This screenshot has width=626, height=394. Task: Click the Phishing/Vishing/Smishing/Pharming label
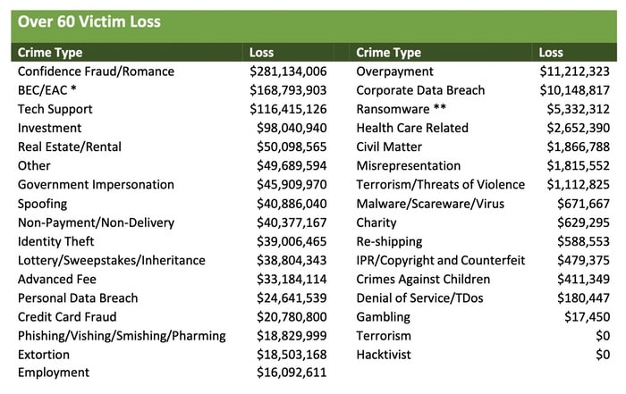122,336
